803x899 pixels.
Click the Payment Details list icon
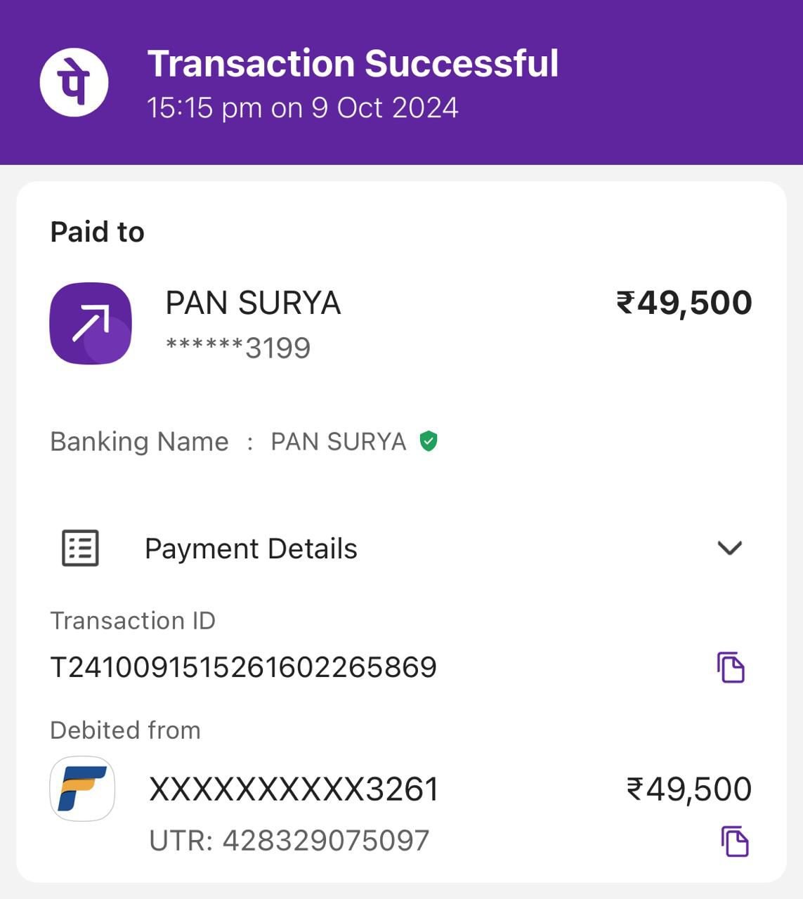point(80,548)
